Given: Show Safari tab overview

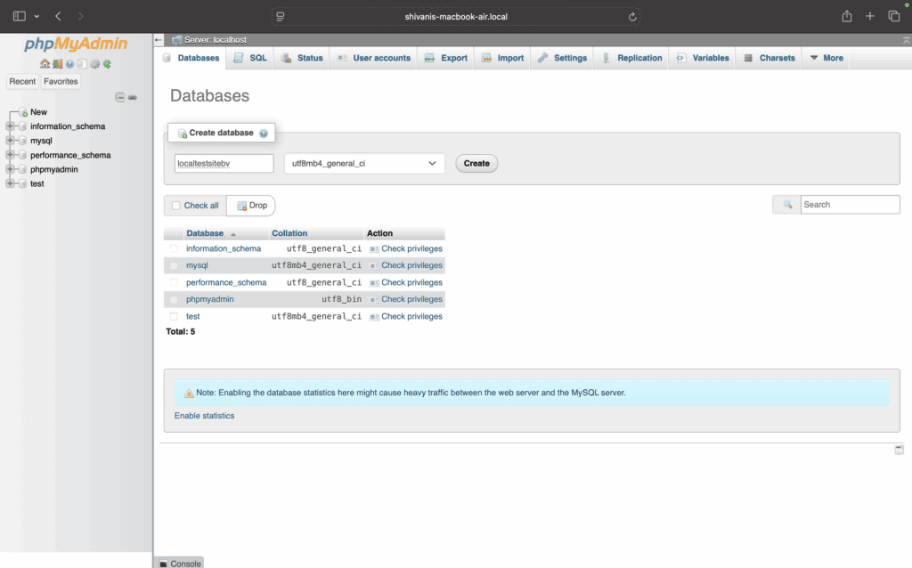Looking at the screenshot, I should [x=894, y=16].
